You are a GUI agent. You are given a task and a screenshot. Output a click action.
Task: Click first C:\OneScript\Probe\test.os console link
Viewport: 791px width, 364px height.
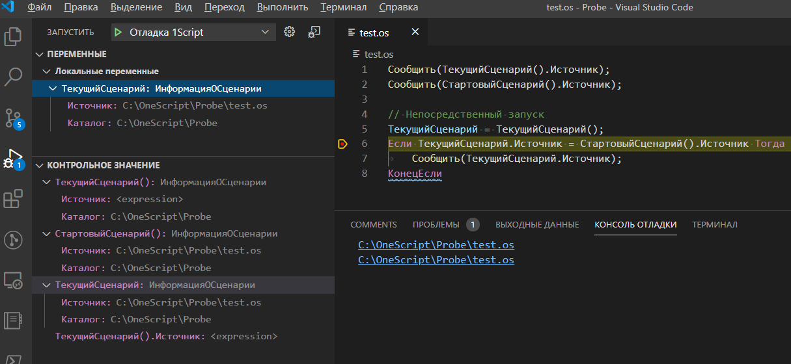tap(436, 245)
